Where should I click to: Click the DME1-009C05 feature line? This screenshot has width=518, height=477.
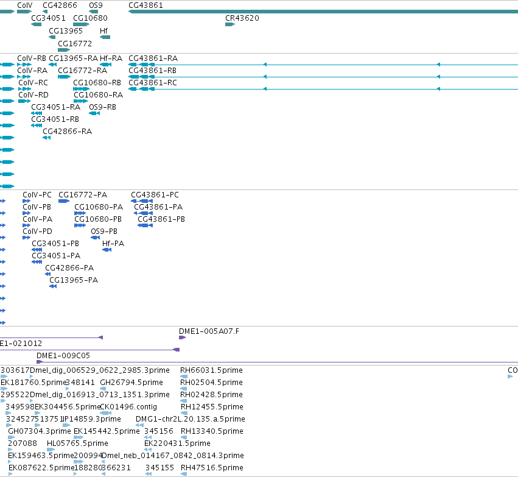pos(277,362)
